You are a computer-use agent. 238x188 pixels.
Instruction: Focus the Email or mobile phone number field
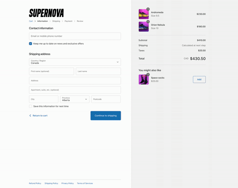pyautogui.click(x=75, y=36)
